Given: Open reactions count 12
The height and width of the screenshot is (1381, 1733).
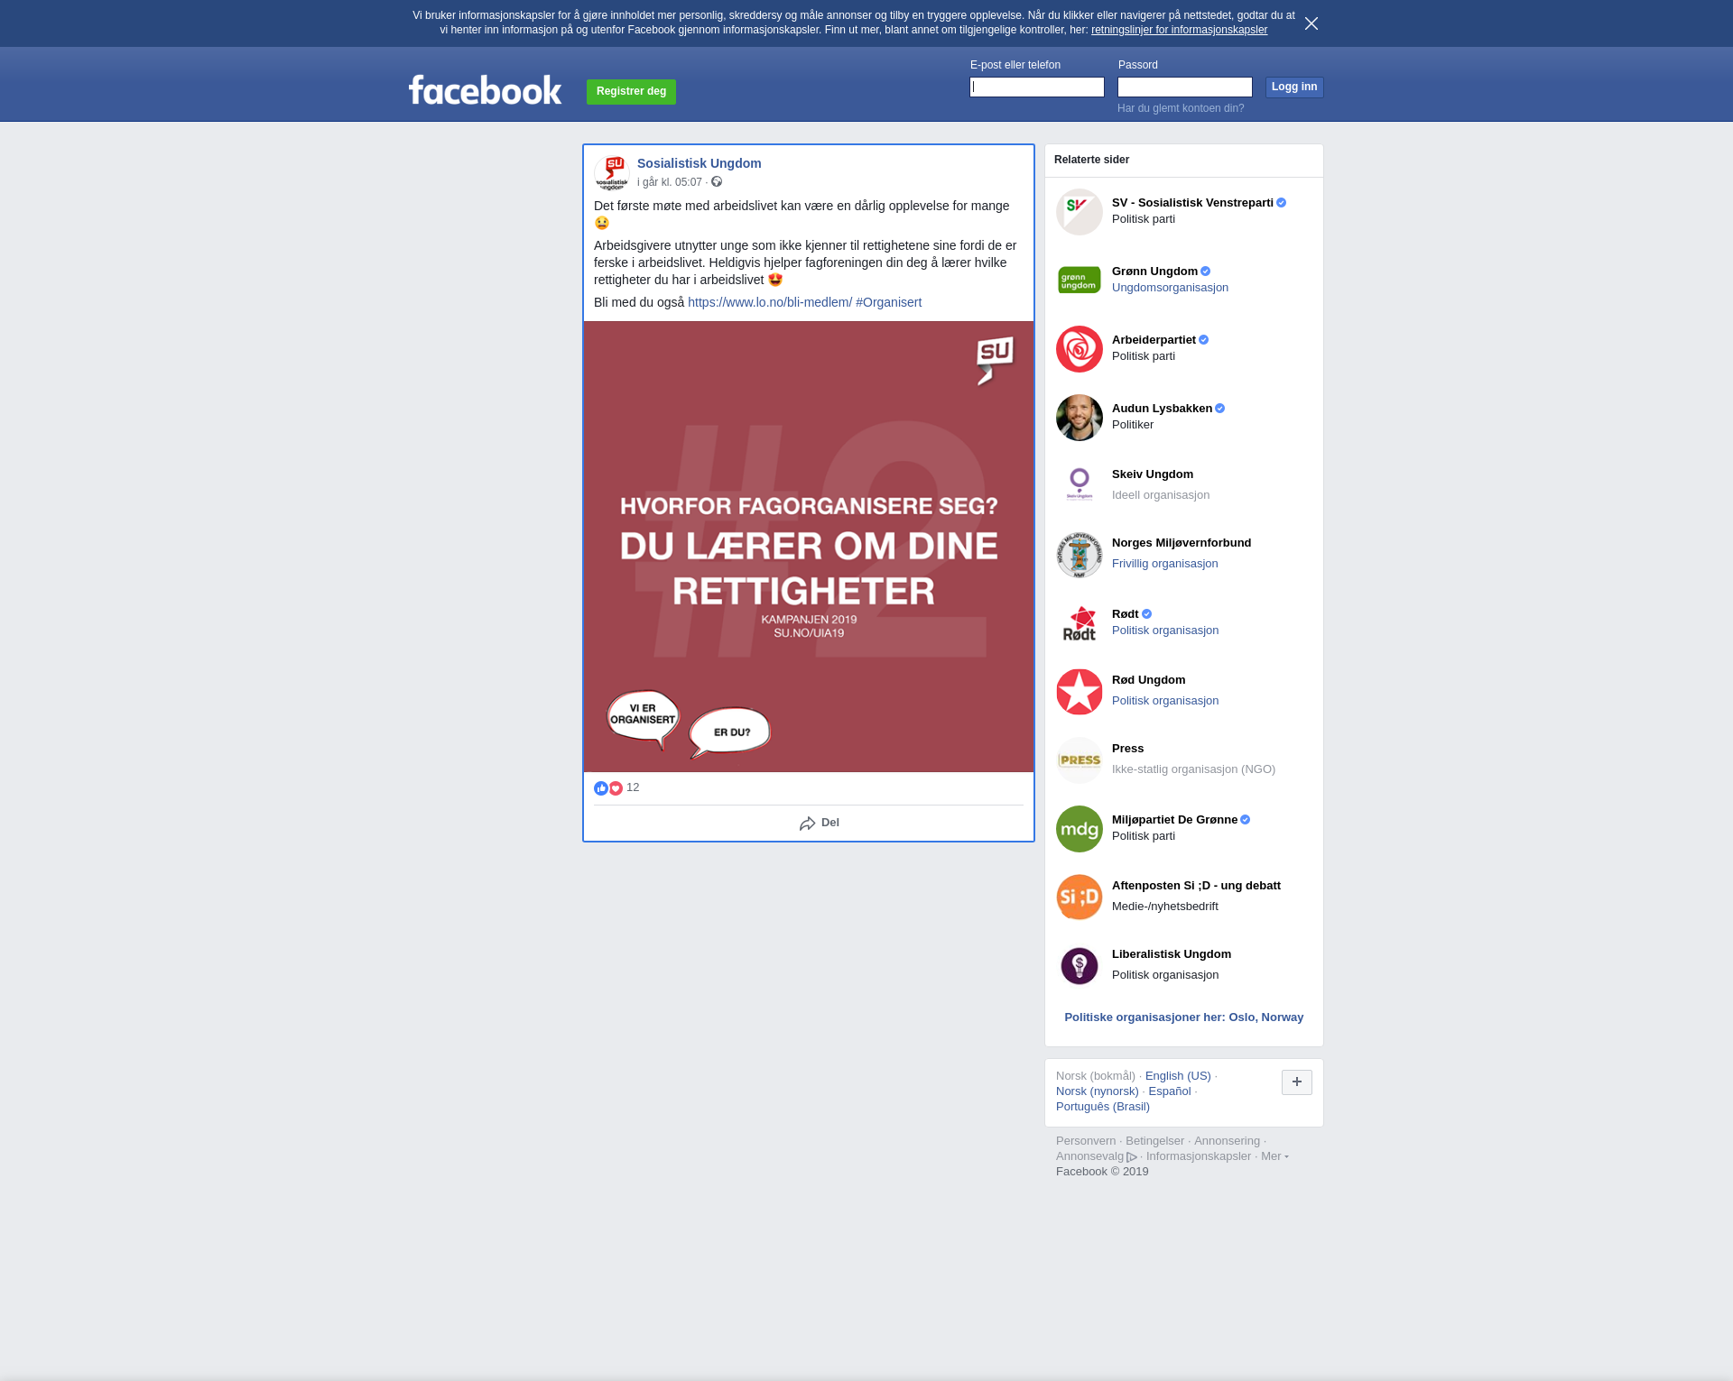Looking at the screenshot, I should pyautogui.click(x=633, y=787).
